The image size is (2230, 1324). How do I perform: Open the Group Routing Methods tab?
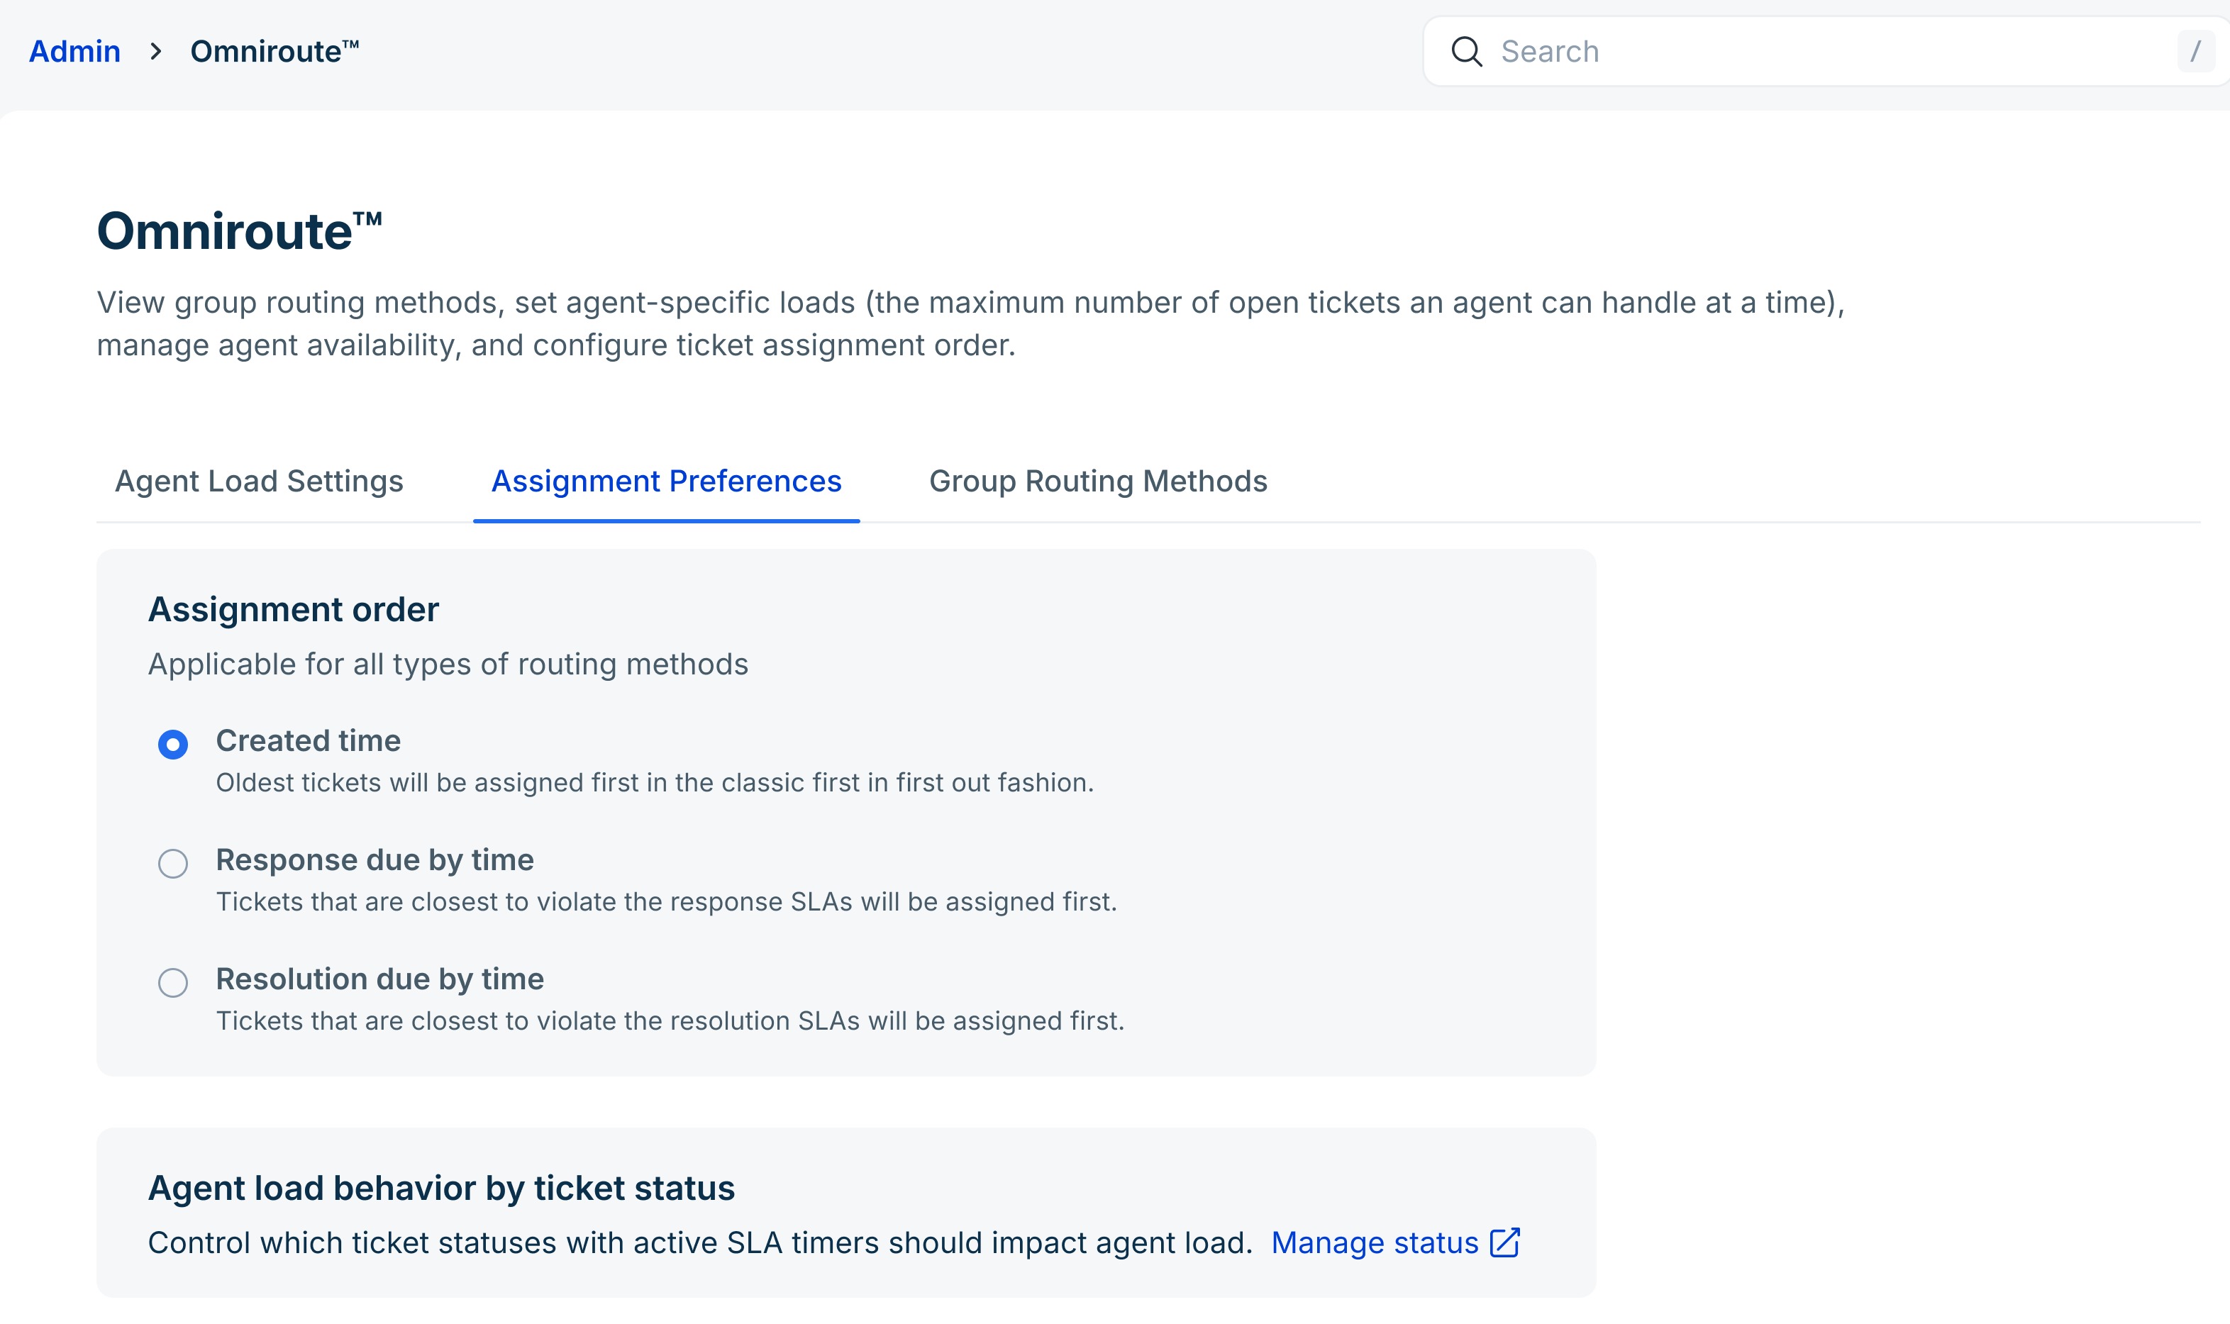point(1097,482)
